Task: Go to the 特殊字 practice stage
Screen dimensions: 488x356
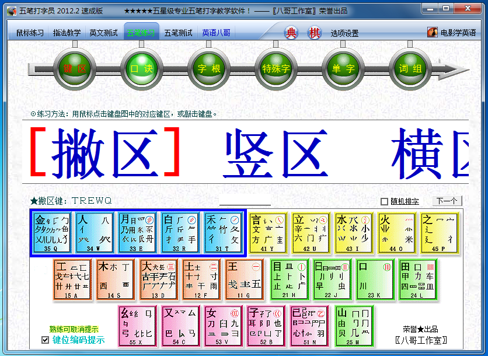Action: [x=276, y=69]
